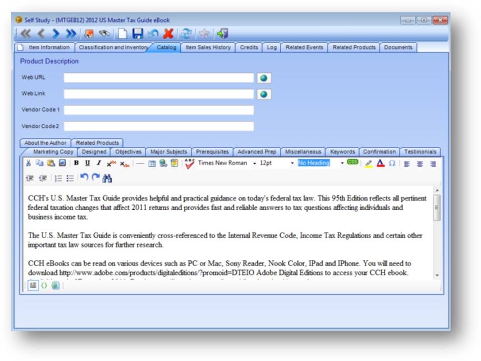Refresh the record with the circular arrows icon
This screenshot has height=361, width=481.
186,34
